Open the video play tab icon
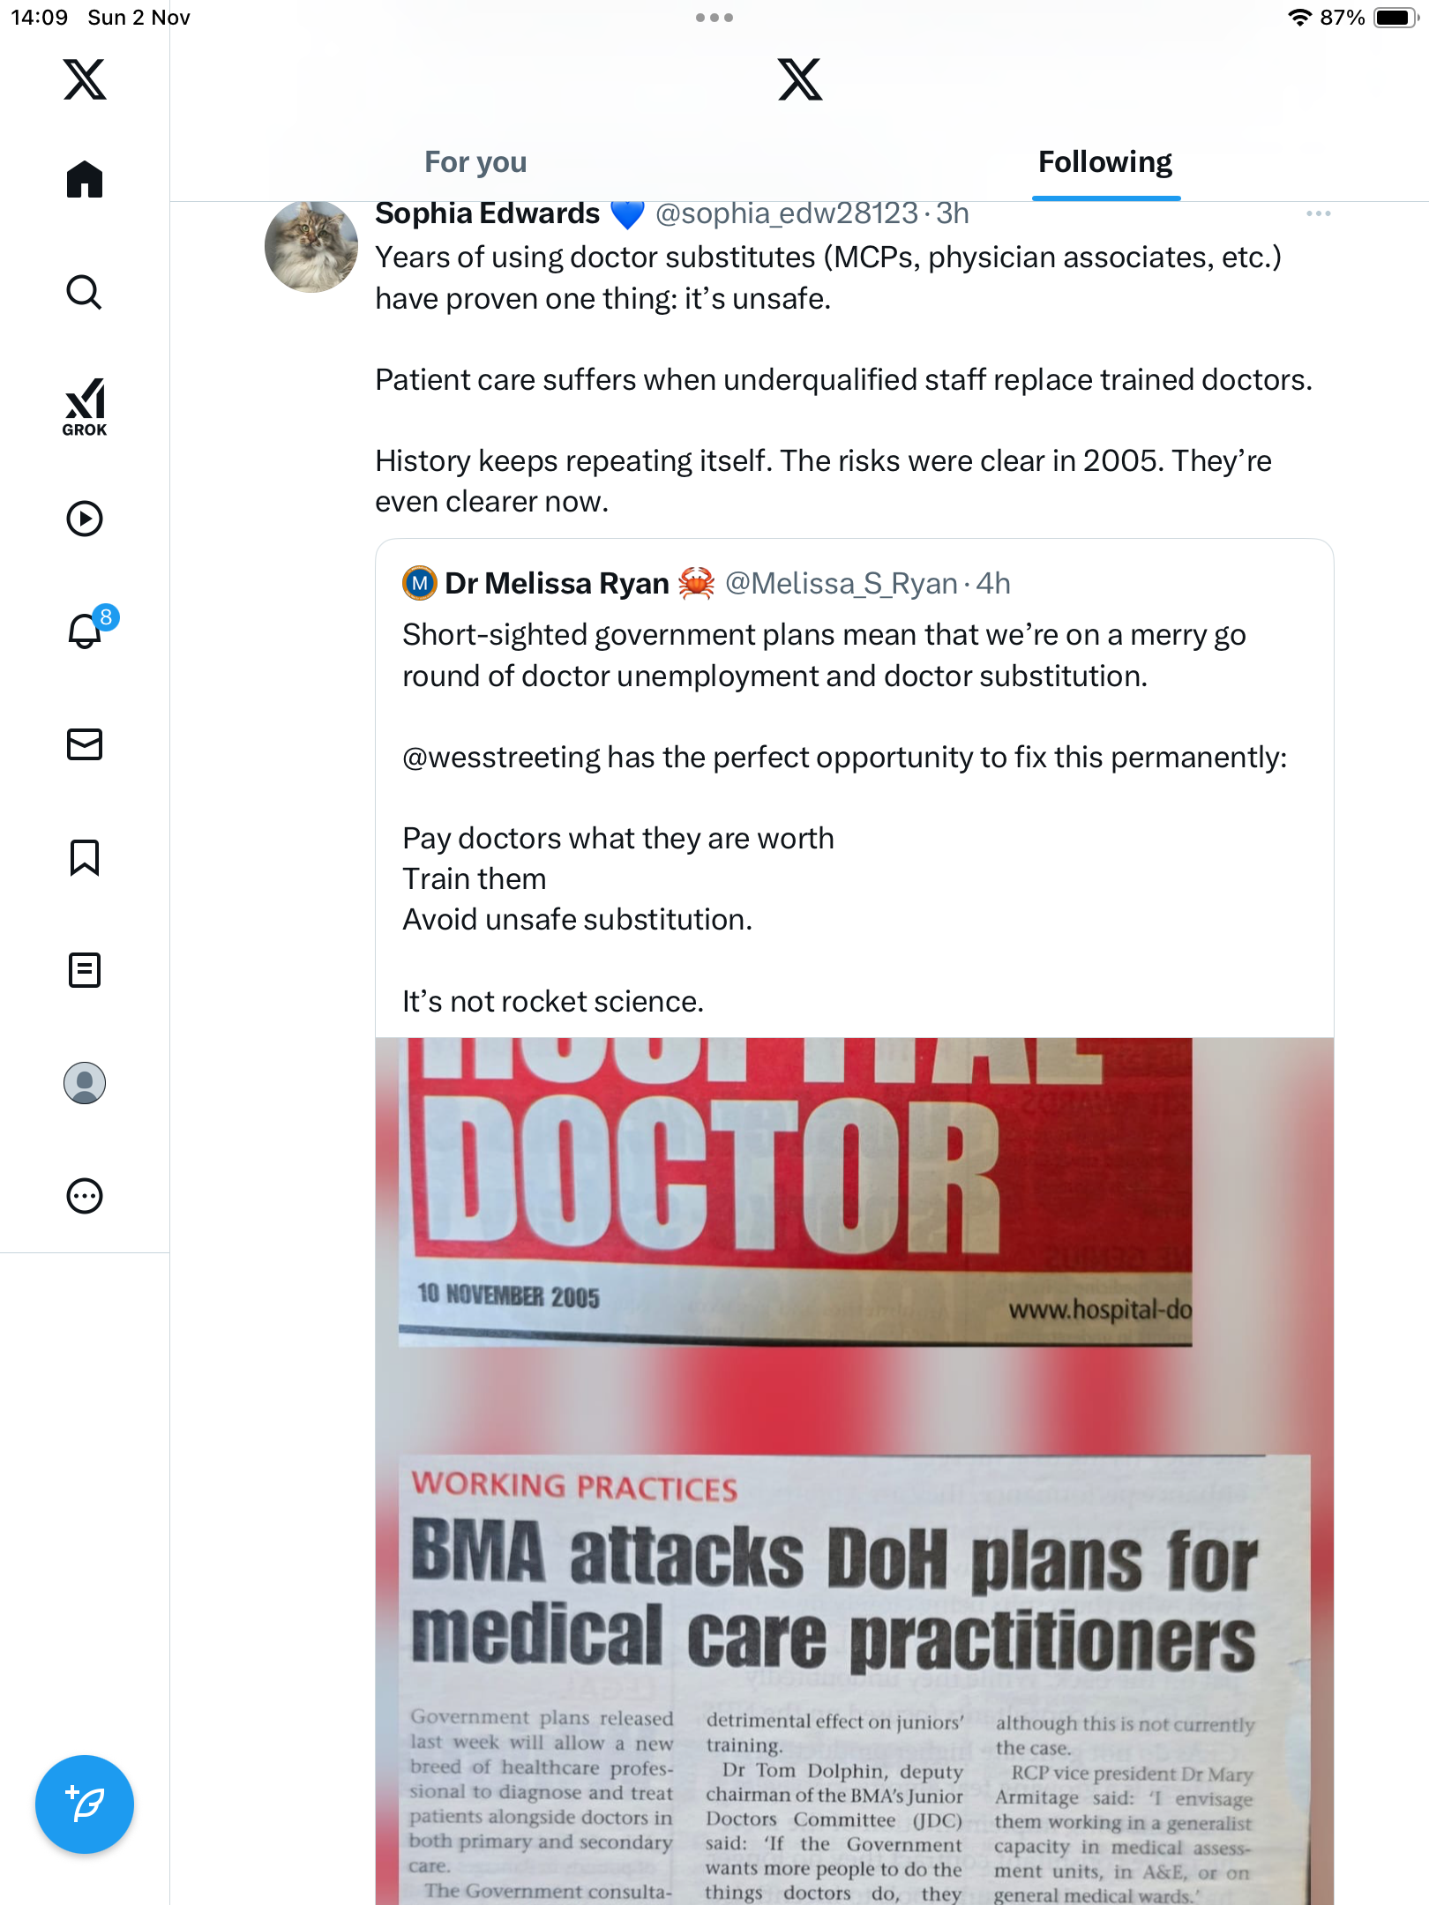The image size is (1429, 1905). (x=85, y=519)
